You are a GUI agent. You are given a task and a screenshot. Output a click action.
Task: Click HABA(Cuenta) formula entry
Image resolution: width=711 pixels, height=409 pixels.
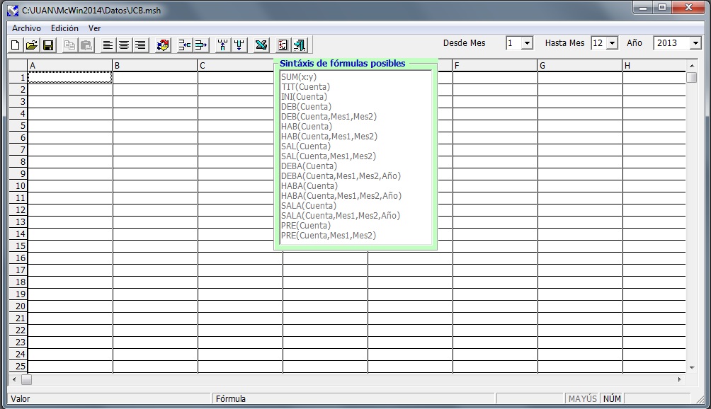pos(309,186)
